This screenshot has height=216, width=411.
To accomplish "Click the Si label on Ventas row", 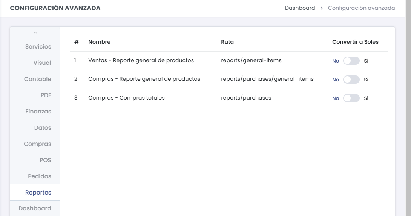I will tap(366, 61).
